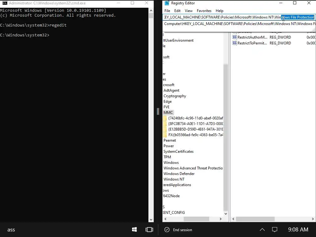Open the notification center icon
The height and width of the screenshot is (237, 316).
click(274, 230)
